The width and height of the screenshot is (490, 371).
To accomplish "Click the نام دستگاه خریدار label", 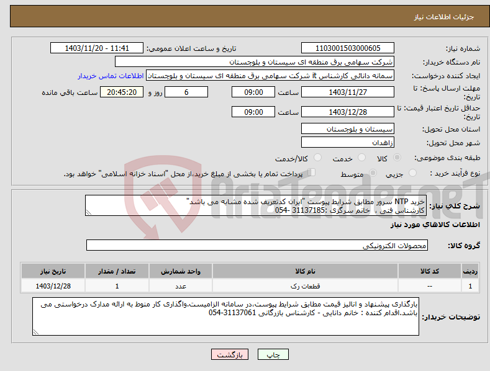I will [451, 63].
